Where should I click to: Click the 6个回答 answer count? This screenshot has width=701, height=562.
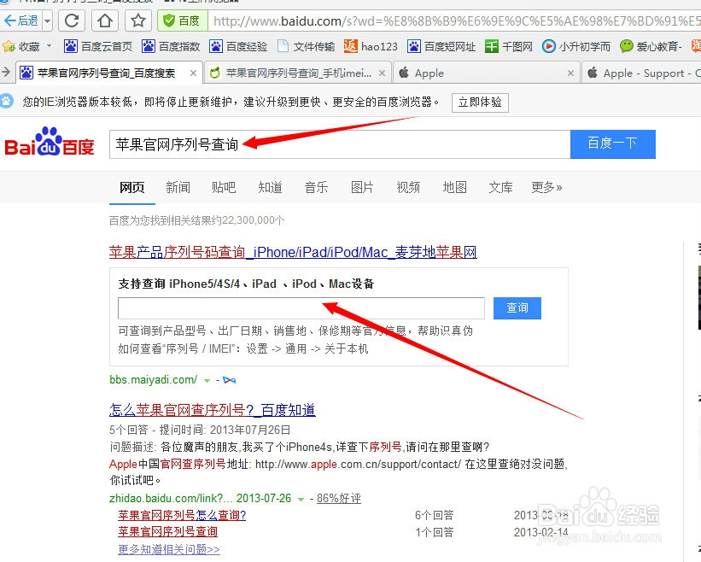pyautogui.click(x=434, y=515)
